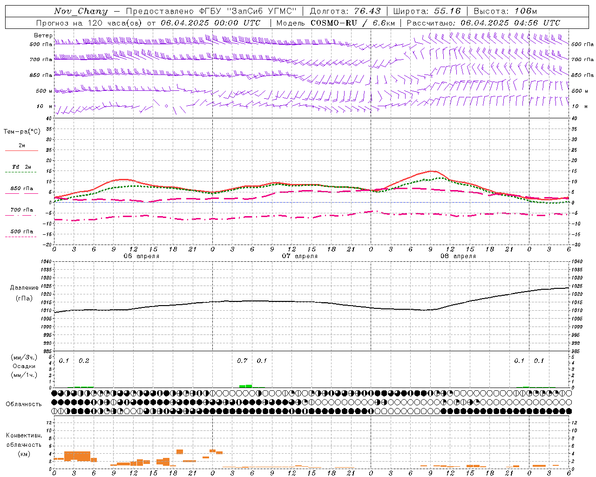Click the Долгота: 76.43 longitude value
The image size is (596, 477).
point(345,11)
